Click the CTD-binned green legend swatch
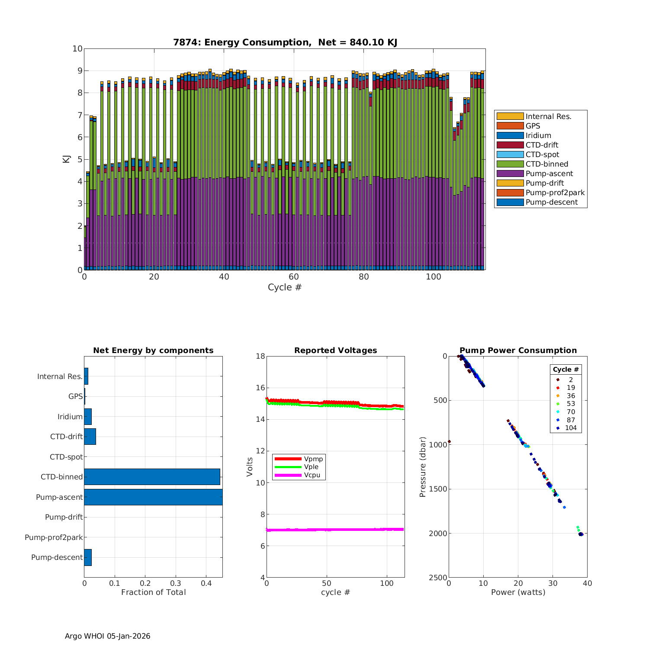649x649 pixels. point(510,164)
